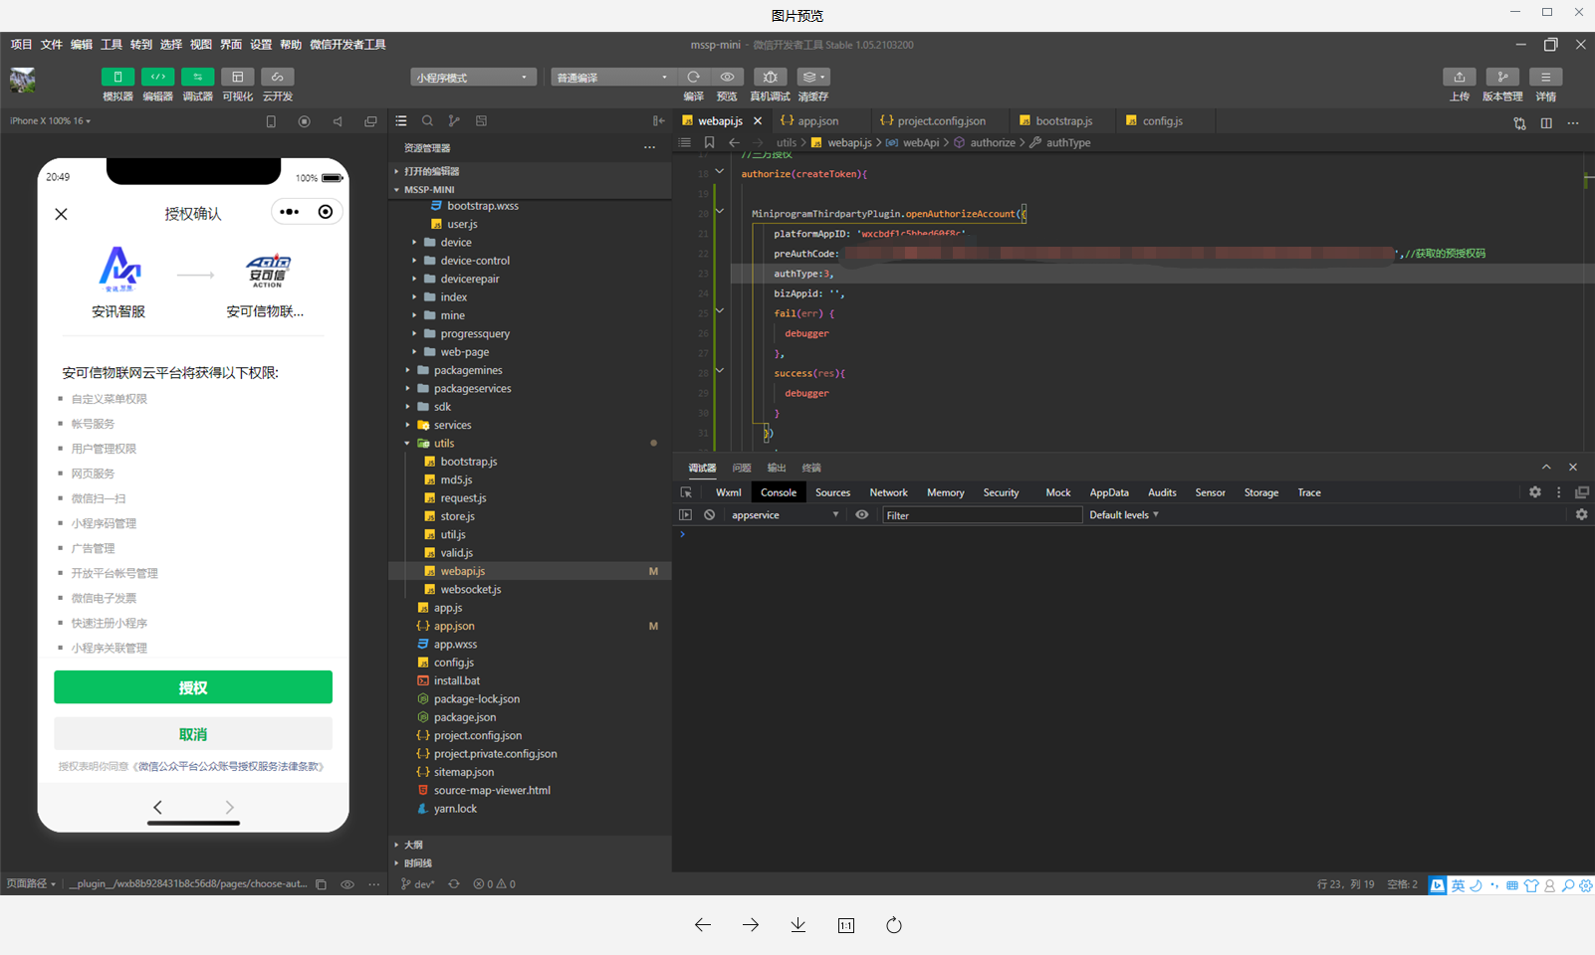
Task: Open console settings gear beside Default levels
Action: tap(1581, 514)
